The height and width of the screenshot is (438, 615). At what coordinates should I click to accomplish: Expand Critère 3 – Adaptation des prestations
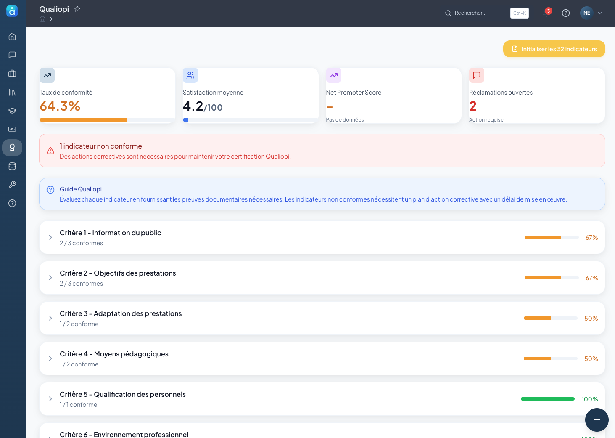pos(50,318)
